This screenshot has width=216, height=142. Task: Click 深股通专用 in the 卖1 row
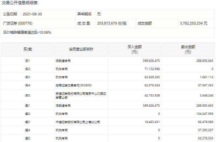pyautogui.click(x=63, y=106)
